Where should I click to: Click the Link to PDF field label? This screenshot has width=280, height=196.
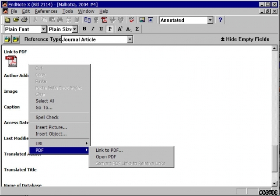click(15, 52)
